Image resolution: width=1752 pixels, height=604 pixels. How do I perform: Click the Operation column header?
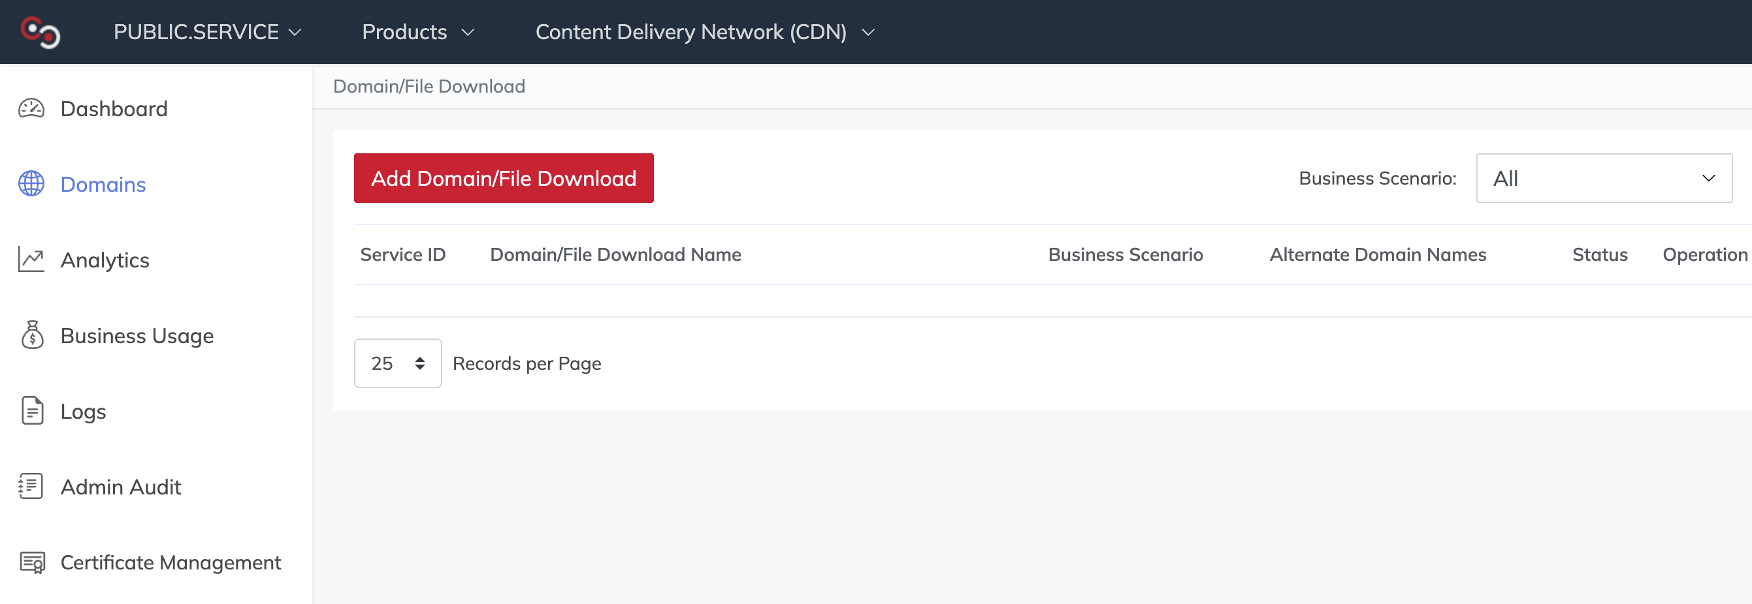click(1705, 255)
